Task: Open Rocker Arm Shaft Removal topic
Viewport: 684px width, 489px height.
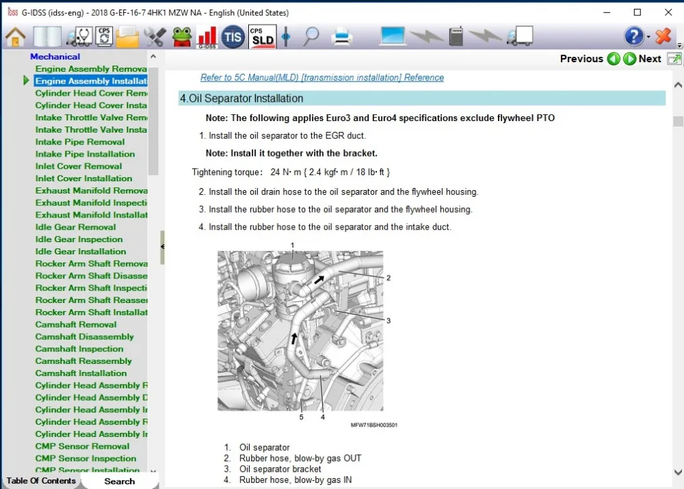Action: (x=91, y=263)
